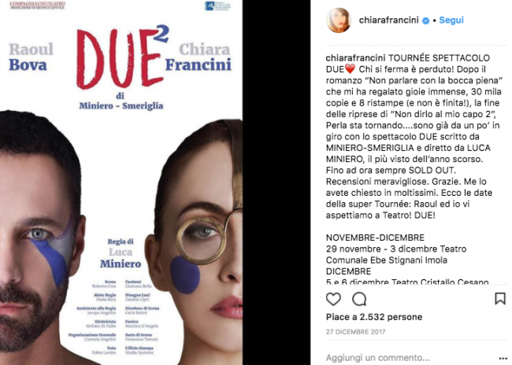Follow the account via Segui

[x=451, y=20]
